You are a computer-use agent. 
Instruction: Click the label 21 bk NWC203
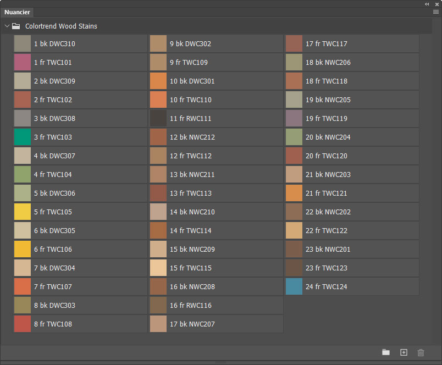[x=328, y=174]
